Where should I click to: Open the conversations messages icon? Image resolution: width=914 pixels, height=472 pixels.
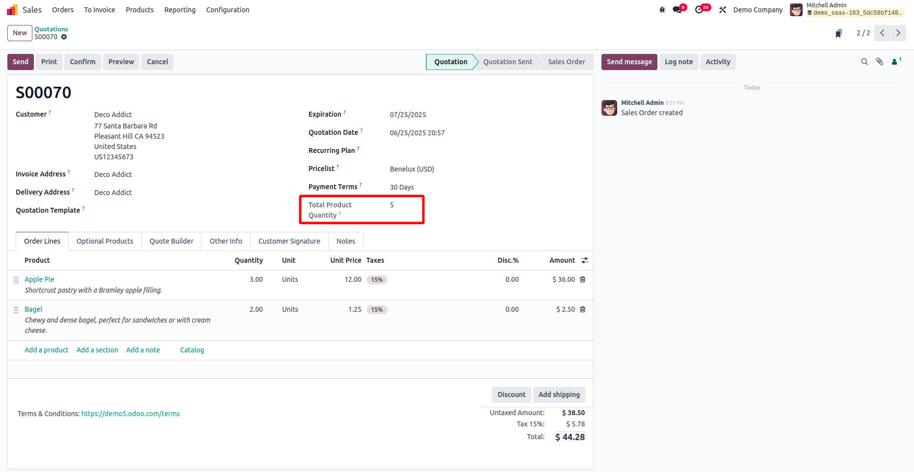point(678,10)
